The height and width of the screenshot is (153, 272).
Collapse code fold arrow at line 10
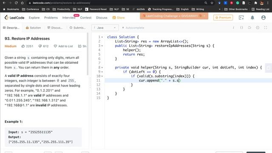[x=102, y=76]
